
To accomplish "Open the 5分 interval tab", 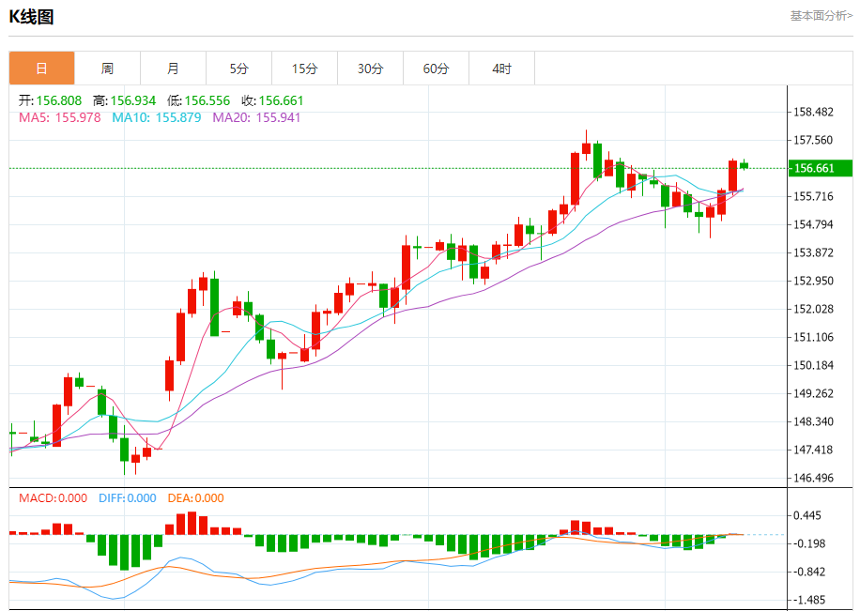I will (238, 69).
